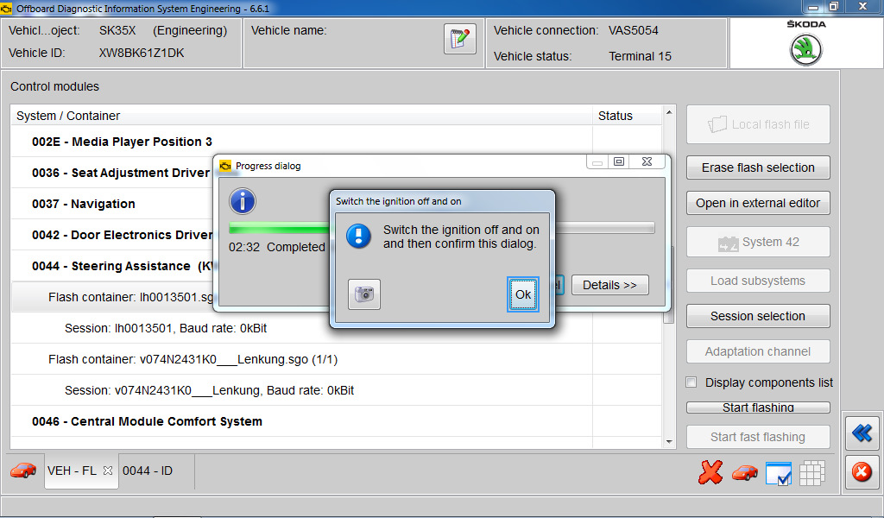
Task: Click the grid table icon in bottom toolbar
Action: [x=811, y=473]
